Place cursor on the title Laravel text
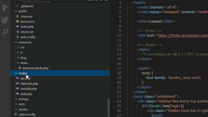208x117 pixels. [155, 21]
